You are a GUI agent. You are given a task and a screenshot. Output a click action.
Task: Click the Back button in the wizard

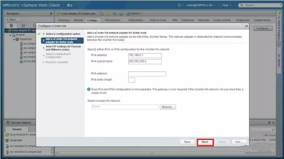[187, 142]
